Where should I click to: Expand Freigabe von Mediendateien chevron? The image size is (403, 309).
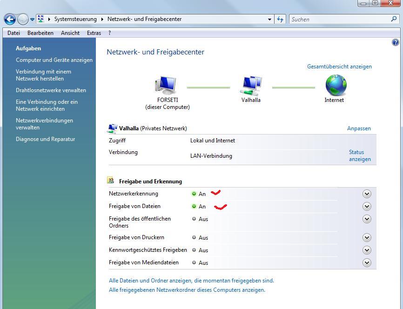(x=367, y=263)
